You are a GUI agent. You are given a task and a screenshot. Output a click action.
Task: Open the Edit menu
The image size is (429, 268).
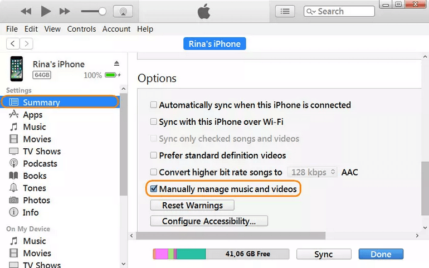coord(31,29)
